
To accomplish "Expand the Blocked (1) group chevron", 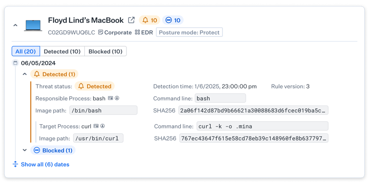I will 24,150.
